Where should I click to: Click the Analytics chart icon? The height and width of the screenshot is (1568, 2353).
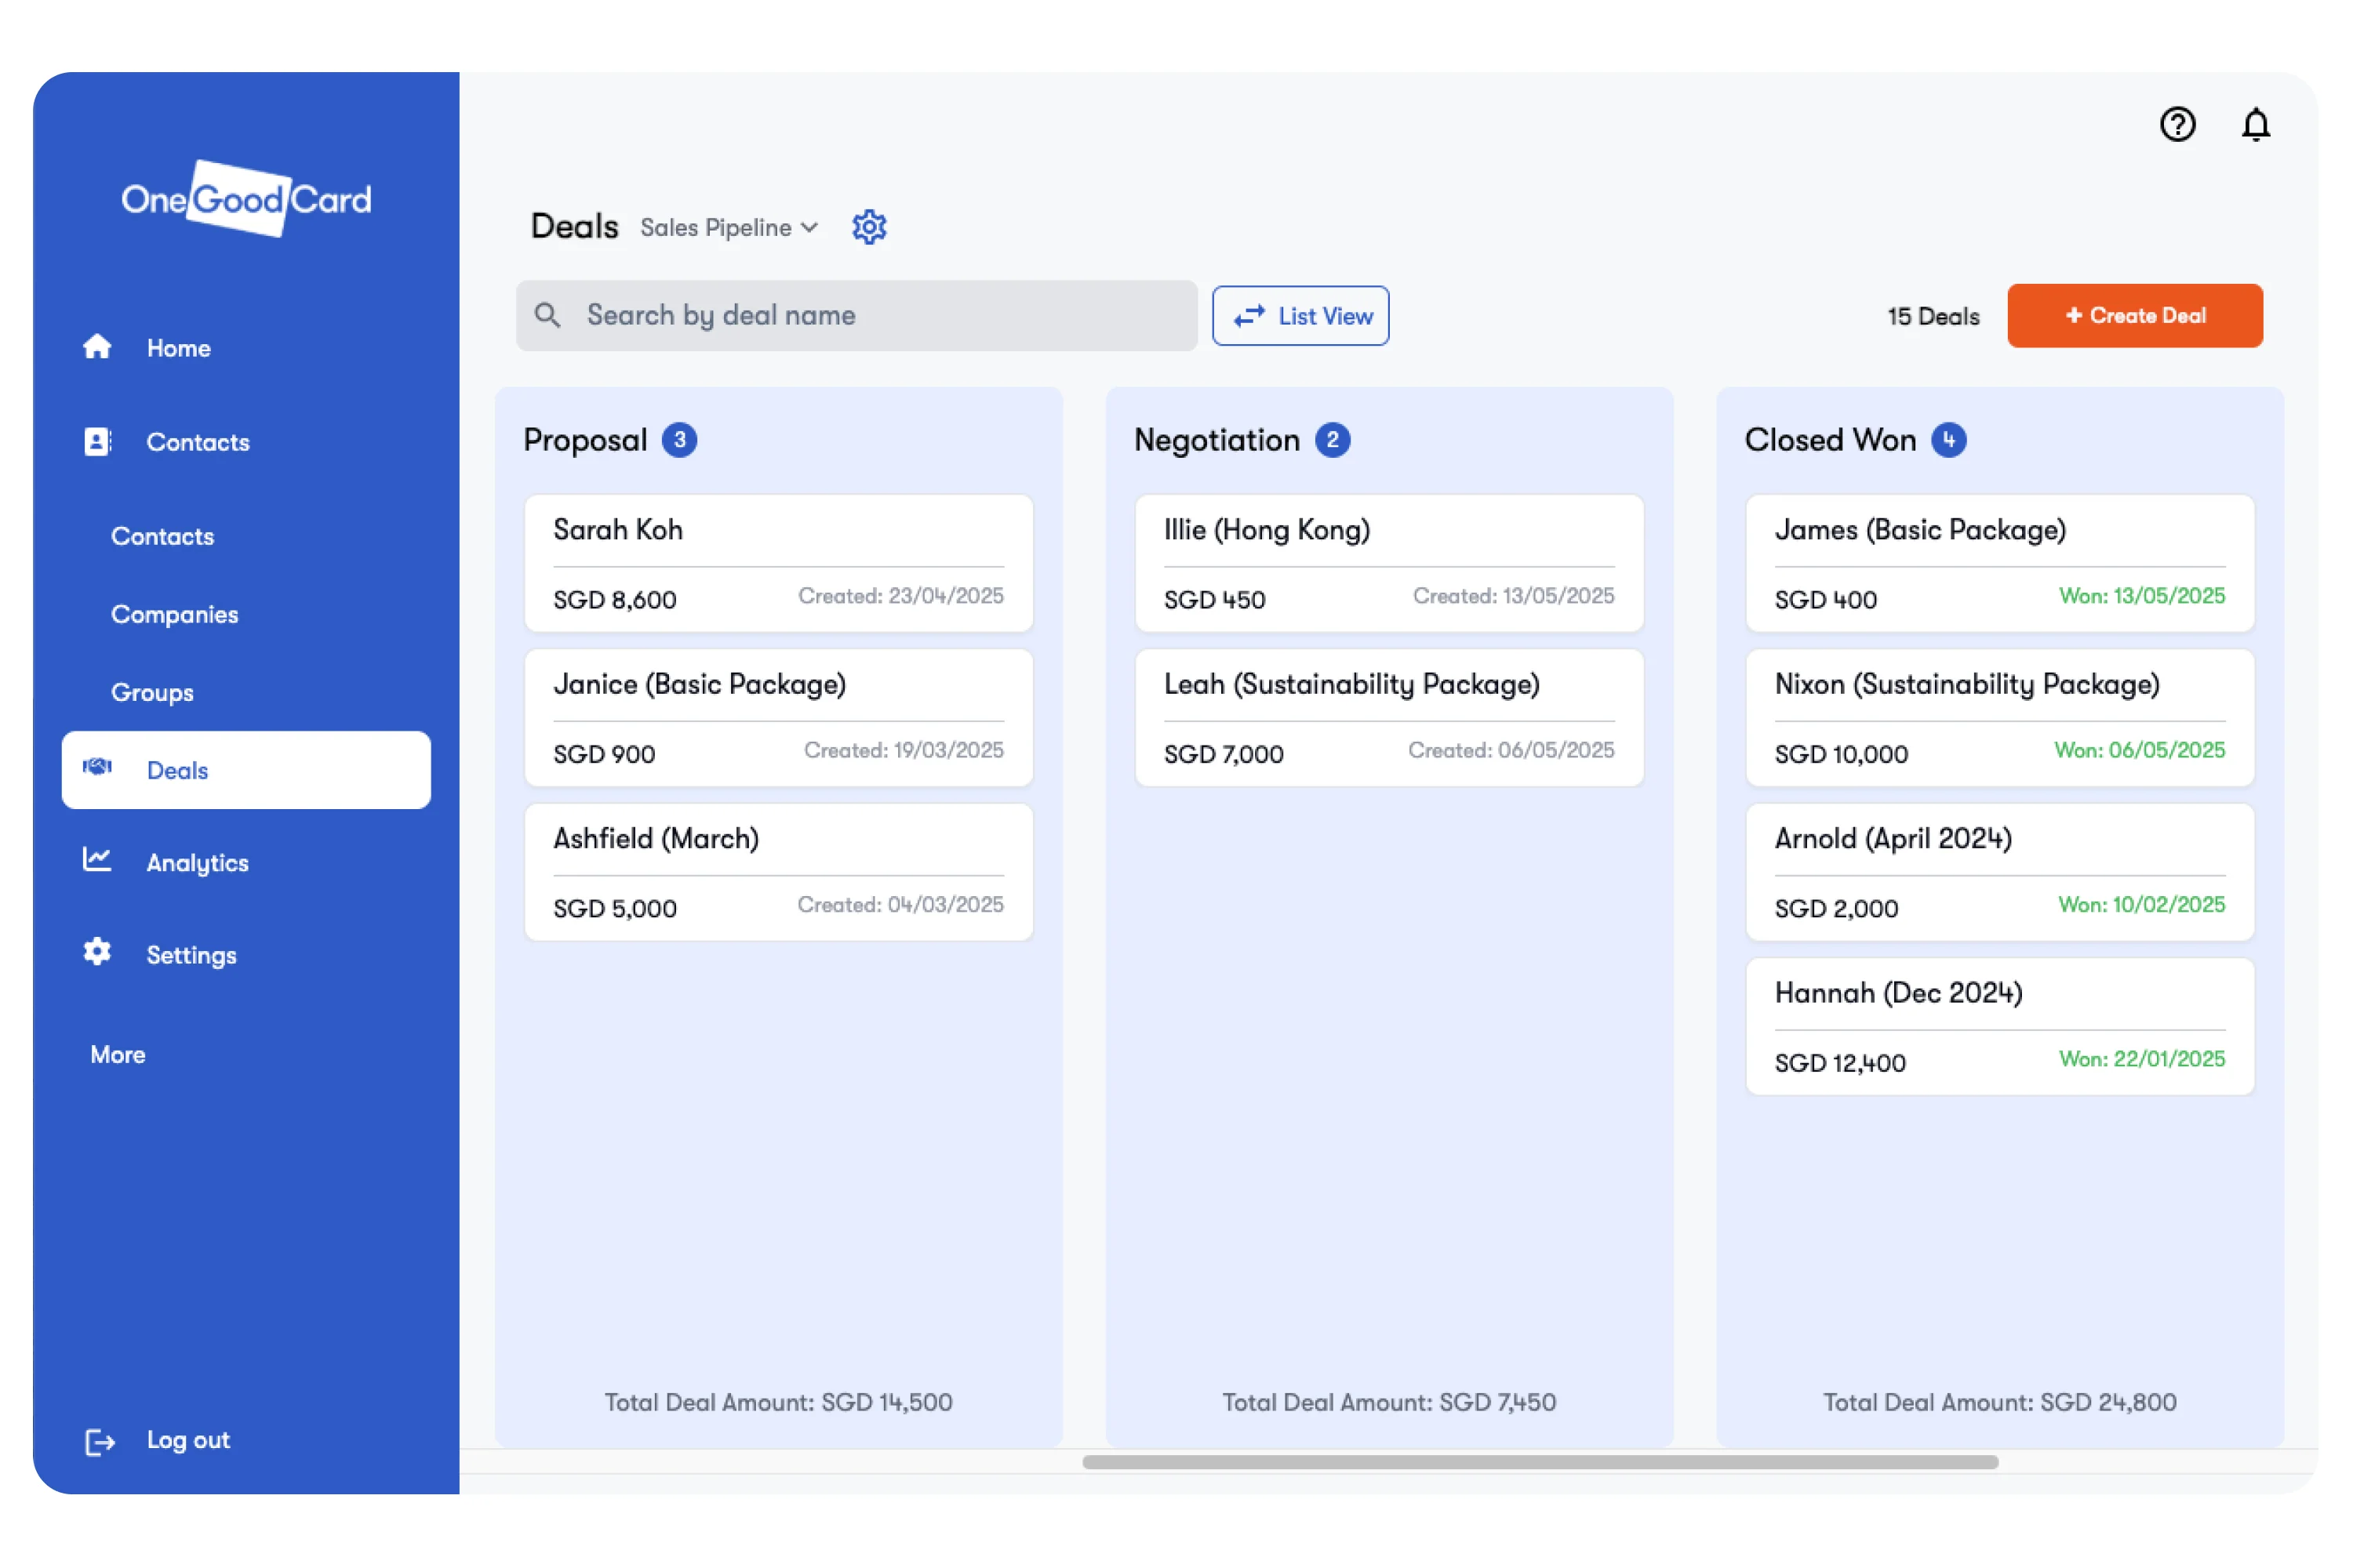pyautogui.click(x=97, y=860)
